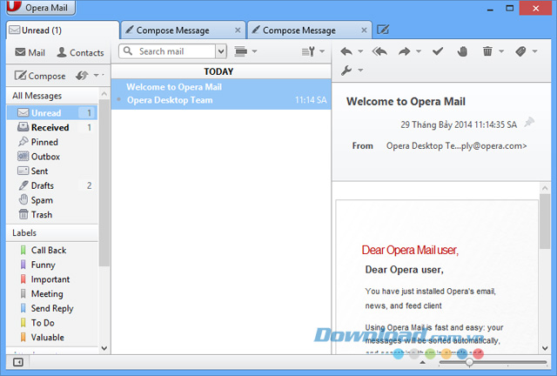Open Reply dropdown arrow
Image resolution: width=557 pixels, height=376 pixels.
[x=360, y=51]
